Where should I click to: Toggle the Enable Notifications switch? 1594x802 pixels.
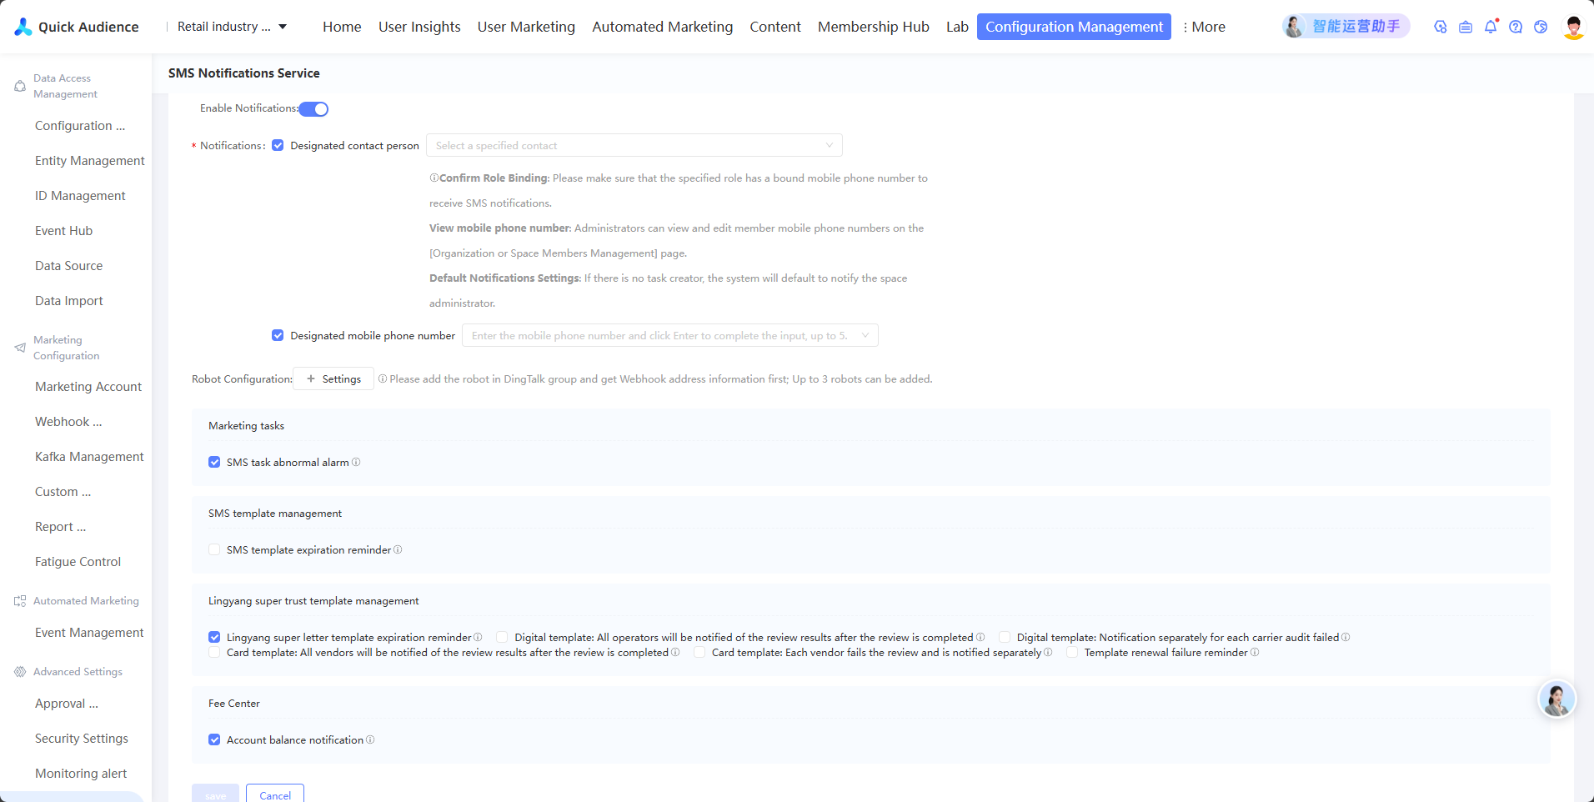[x=314, y=109]
